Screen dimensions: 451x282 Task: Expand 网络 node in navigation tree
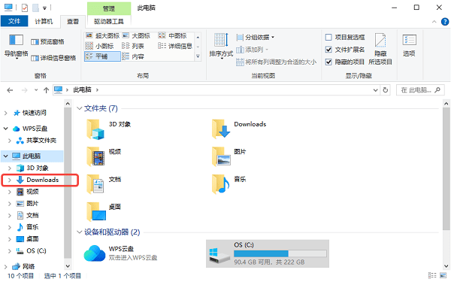tap(6, 266)
